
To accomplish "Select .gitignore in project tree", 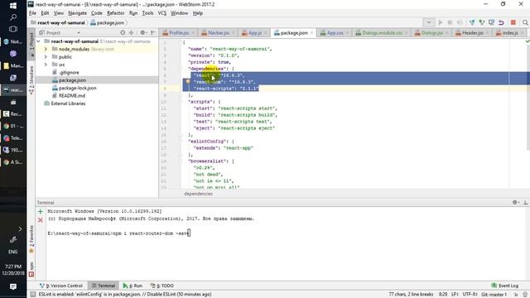I will (x=69, y=72).
